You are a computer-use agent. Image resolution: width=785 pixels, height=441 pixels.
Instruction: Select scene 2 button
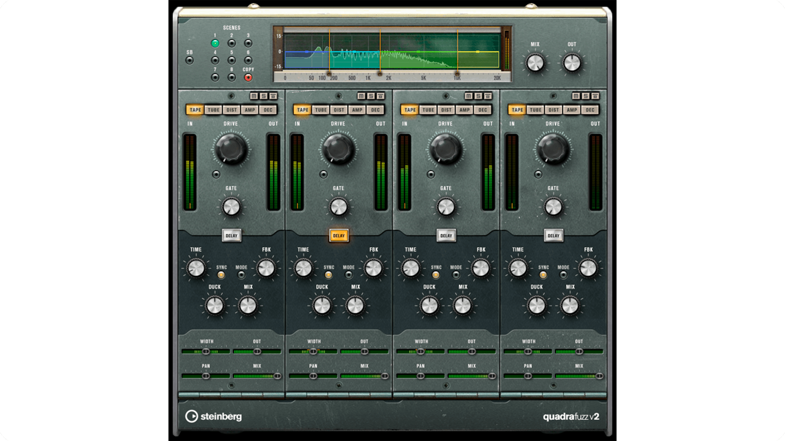[x=232, y=43]
